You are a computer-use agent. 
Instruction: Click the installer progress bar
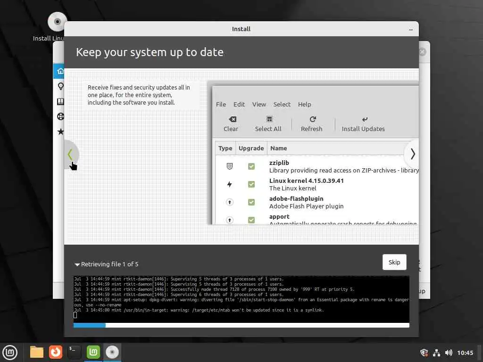click(x=241, y=325)
